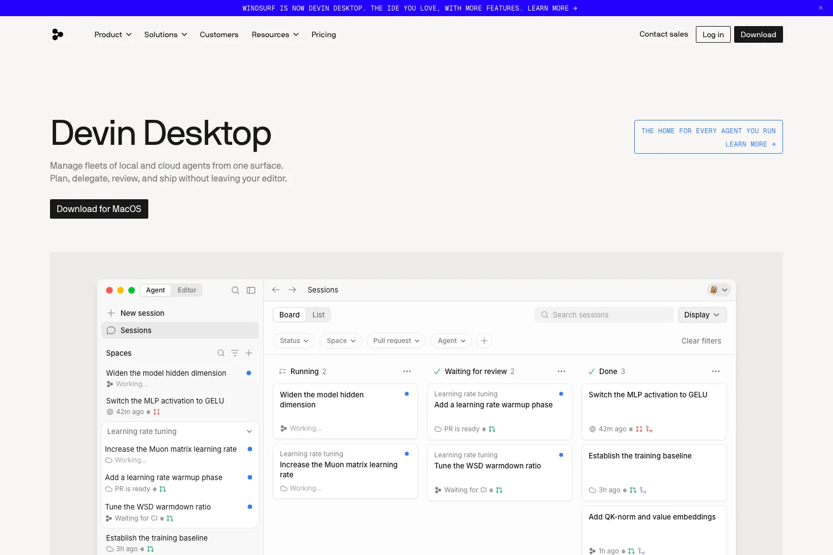Toggle the sidebar panel layout icon
Image resolution: width=833 pixels, height=555 pixels.
(x=251, y=290)
